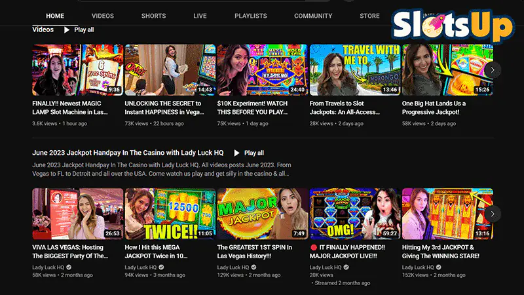This screenshot has width=524, height=295.
Task: Open the STORE tab
Action: (x=369, y=16)
